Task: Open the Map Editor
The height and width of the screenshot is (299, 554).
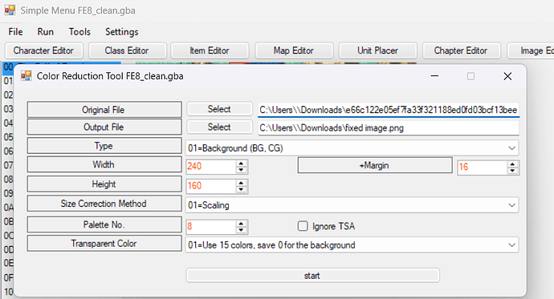Action: coord(294,51)
